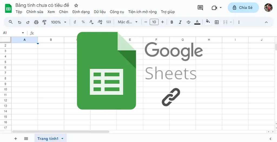Open the borders tool
The image size is (277, 142).
217,22
